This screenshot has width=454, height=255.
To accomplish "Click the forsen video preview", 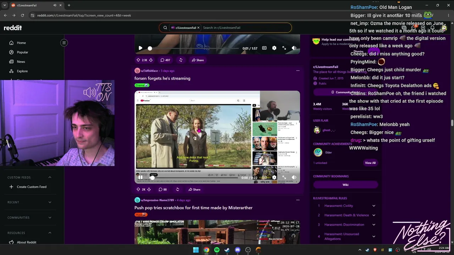I will click(217, 137).
